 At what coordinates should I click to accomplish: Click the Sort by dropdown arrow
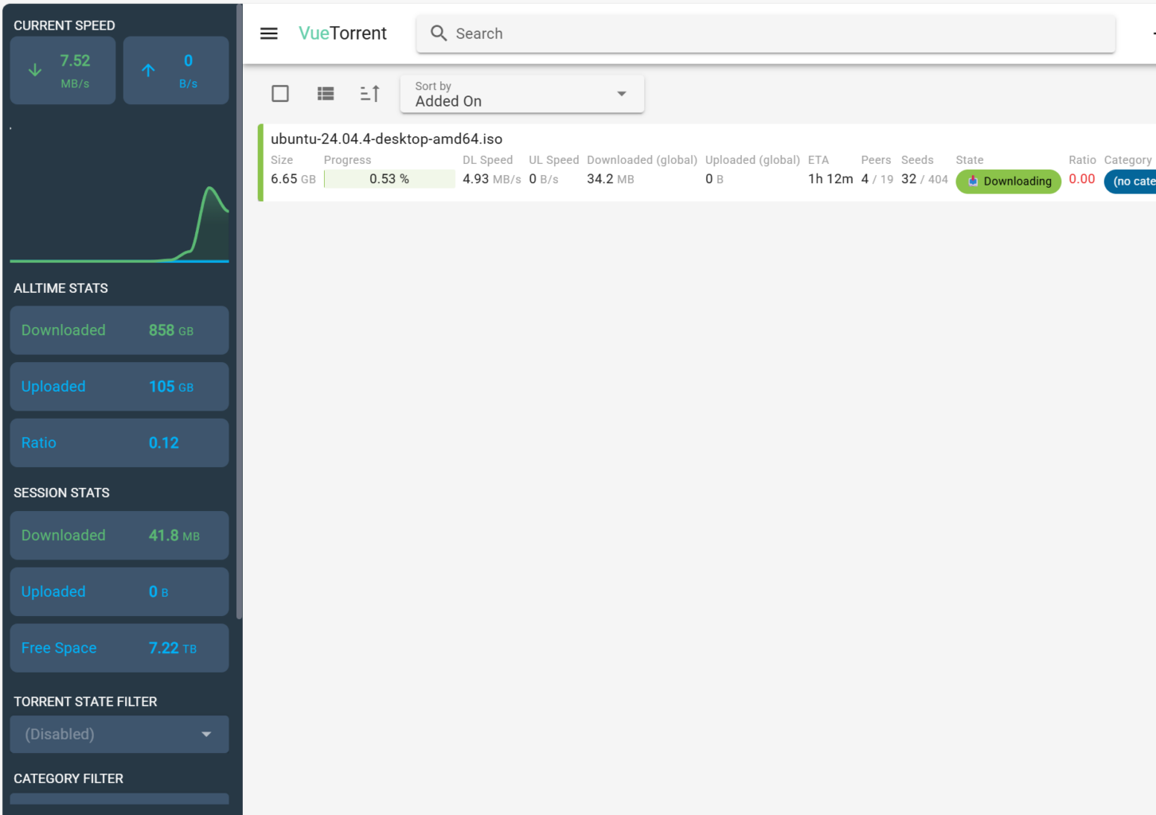pyautogui.click(x=622, y=94)
